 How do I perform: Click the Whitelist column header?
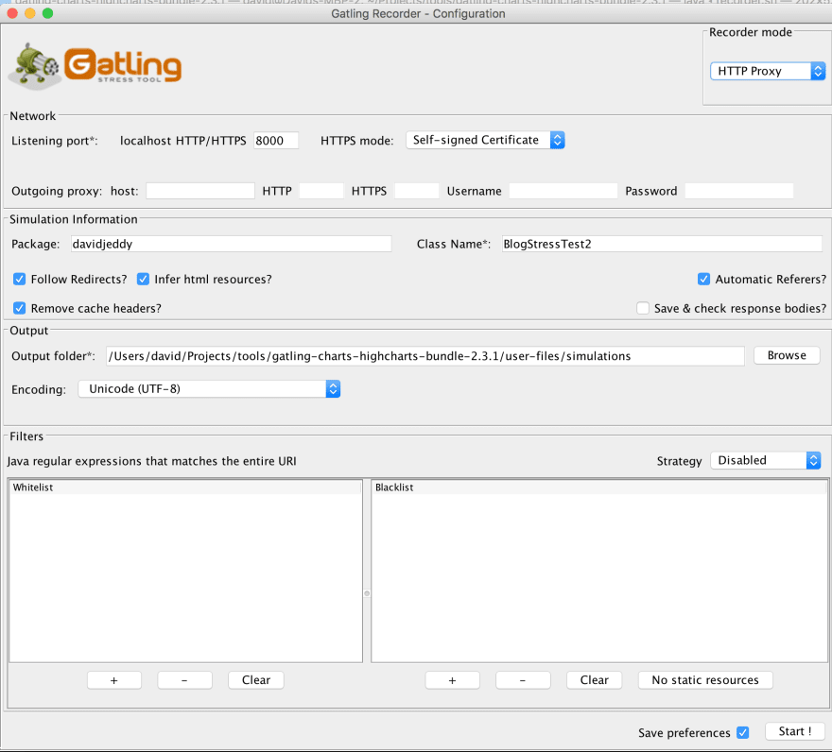(185, 487)
